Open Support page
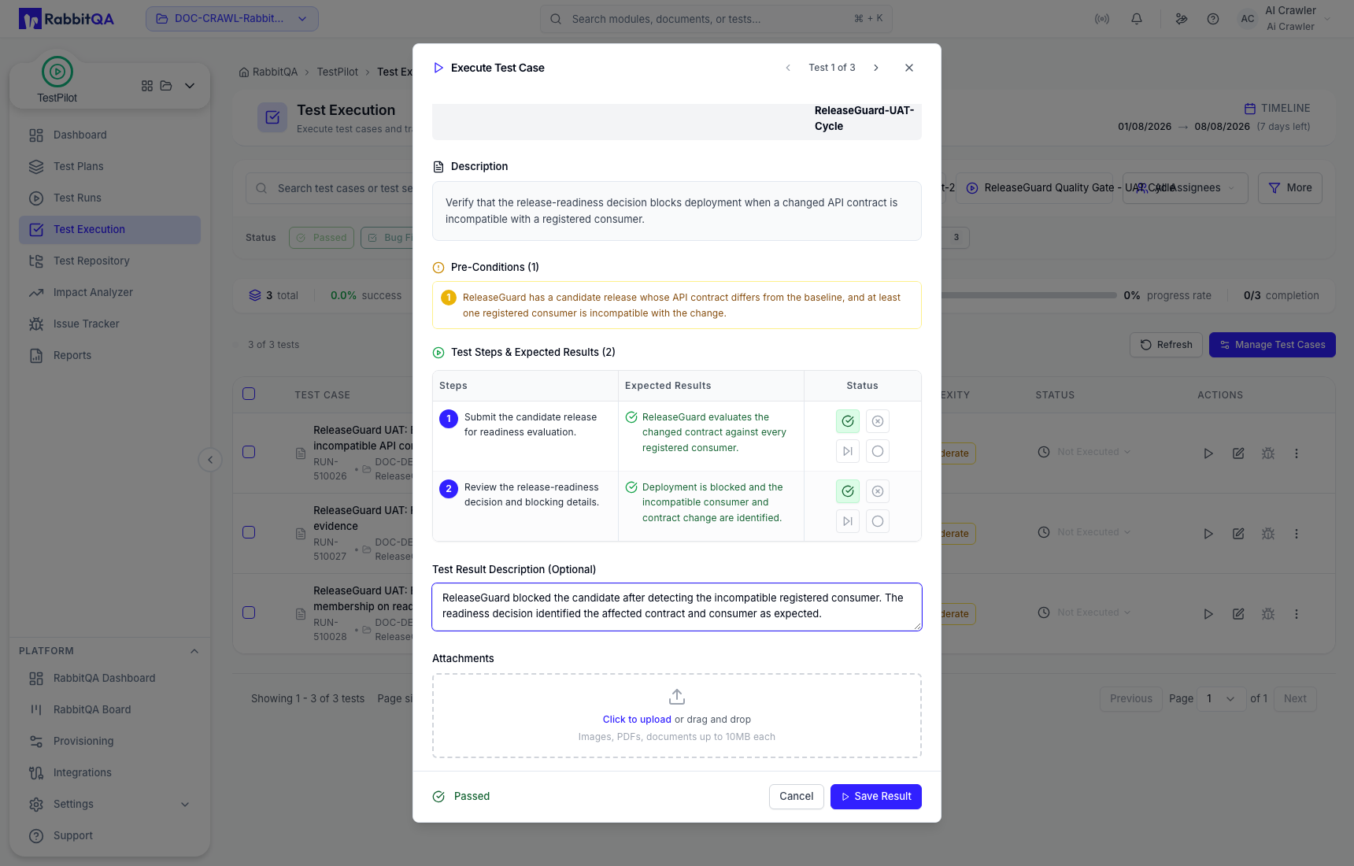This screenshot has height=866, width=1354. [x=109, y=836]
